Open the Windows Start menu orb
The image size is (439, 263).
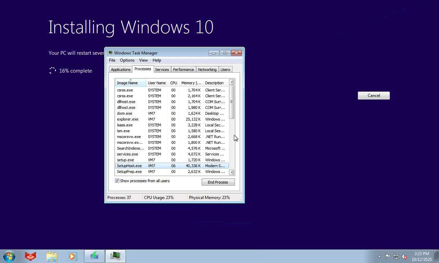tap(9, 256)
